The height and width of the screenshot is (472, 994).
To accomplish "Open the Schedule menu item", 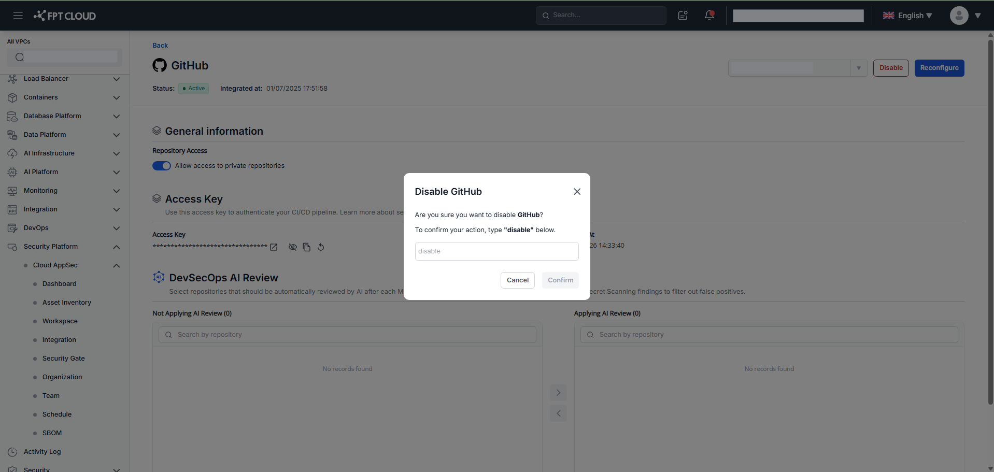I will click(57, 414).
